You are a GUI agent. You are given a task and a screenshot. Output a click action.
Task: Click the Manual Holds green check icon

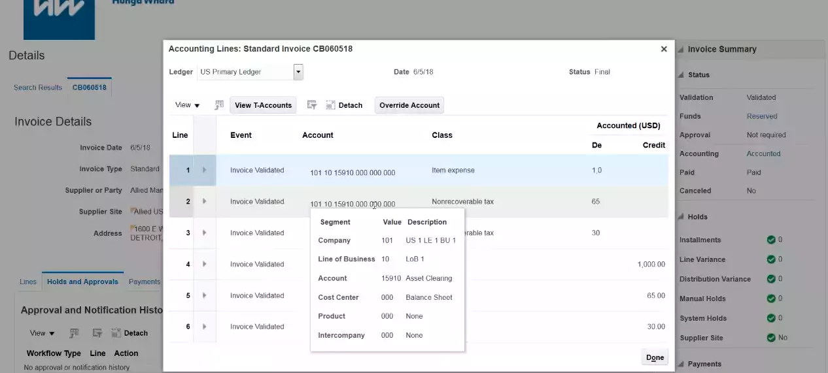[771, 299]
